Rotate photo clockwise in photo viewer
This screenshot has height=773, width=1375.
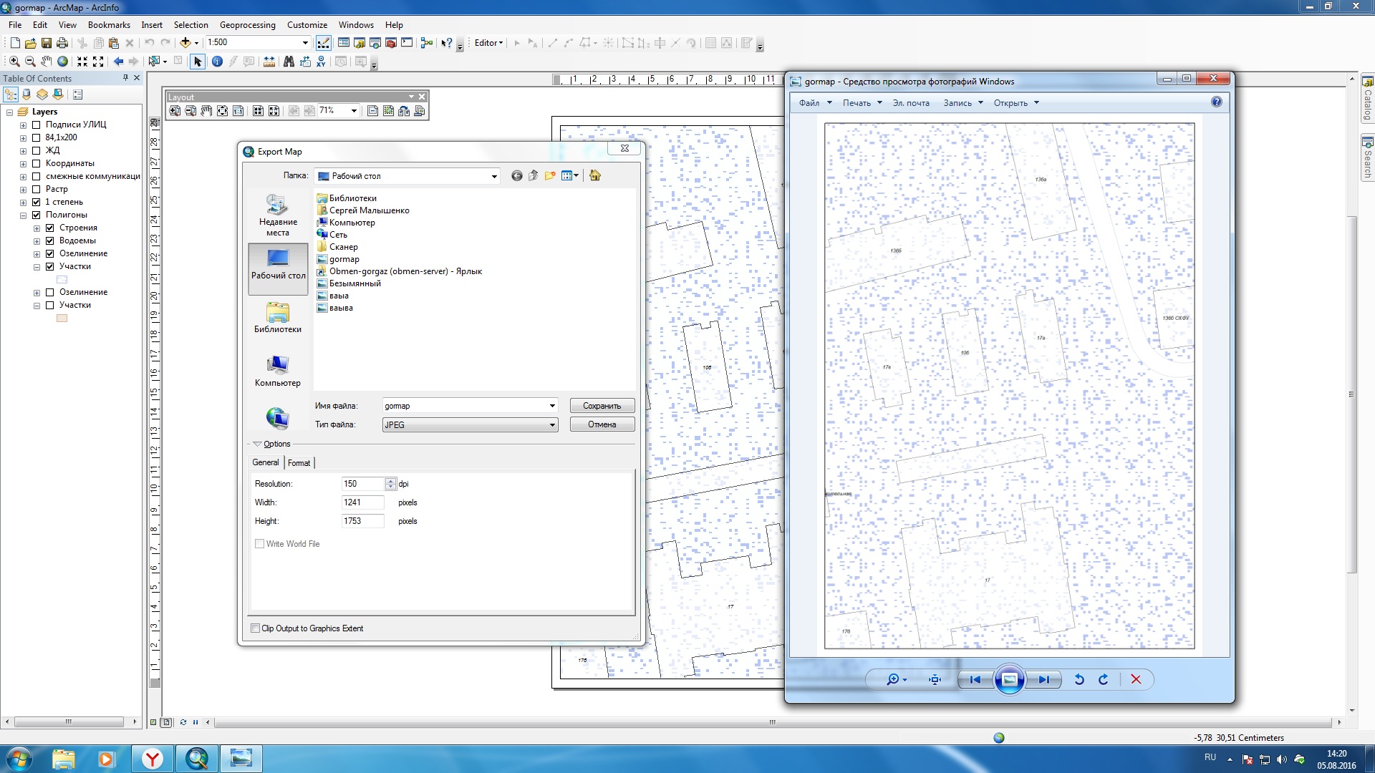pyautogui.click(x=1104, y=680)
